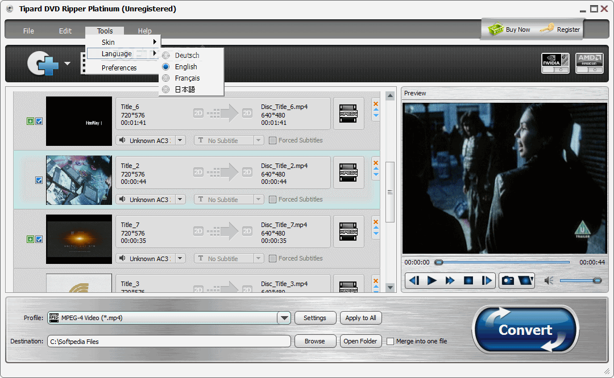Adjust the volume slider
614x378 pixels.
(x=580, y=280)
